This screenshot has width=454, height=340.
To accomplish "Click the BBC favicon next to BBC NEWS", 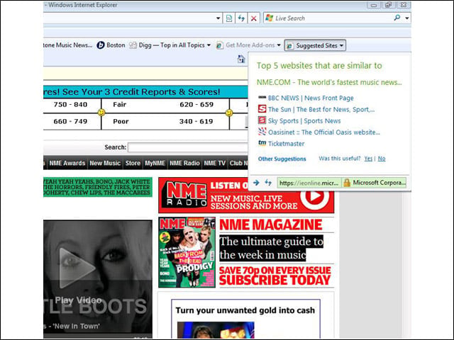I will (262, 98).
